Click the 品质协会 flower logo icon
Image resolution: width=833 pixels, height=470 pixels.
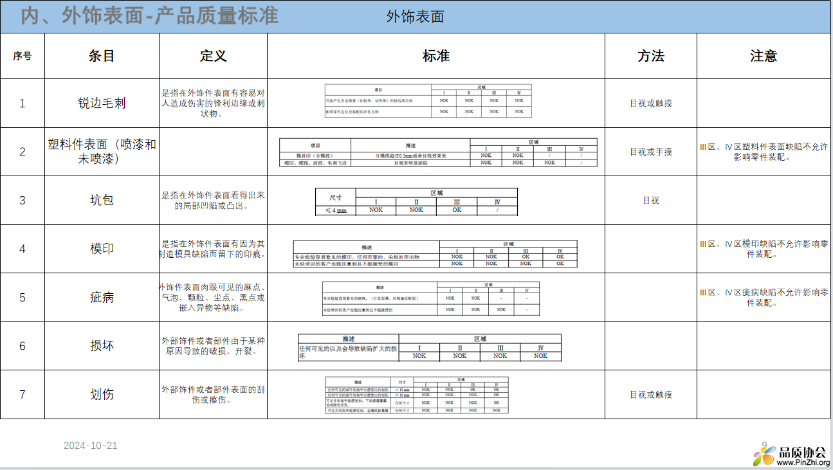point(764,453)
